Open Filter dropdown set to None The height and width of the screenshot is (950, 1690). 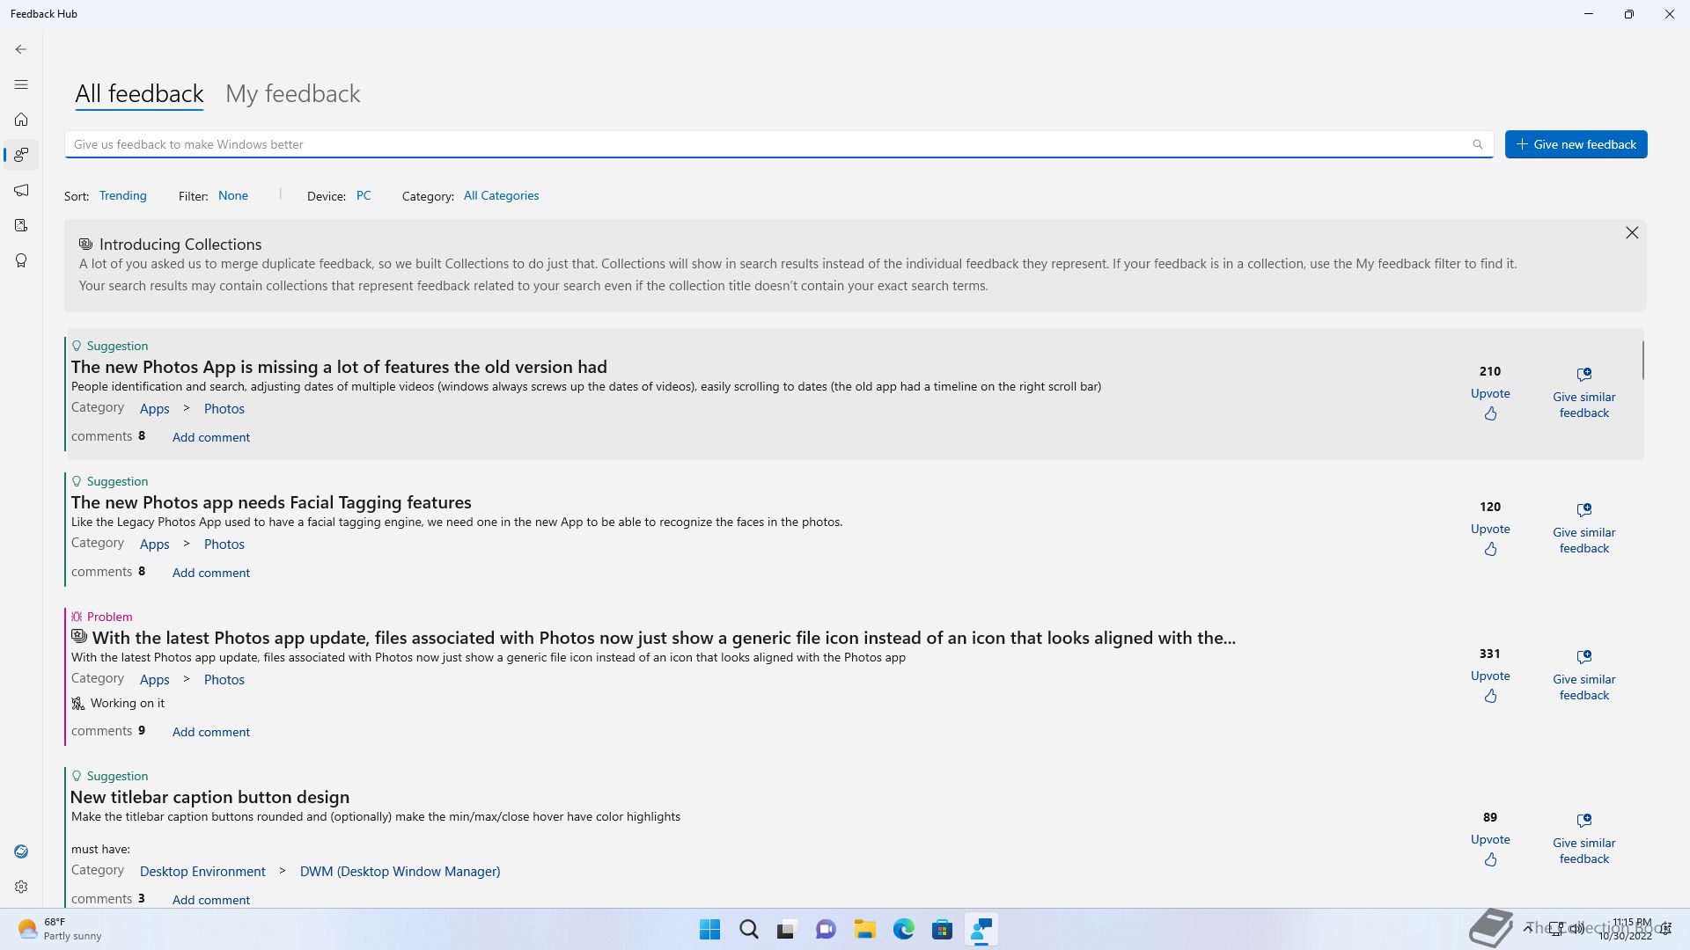[233, 195]
